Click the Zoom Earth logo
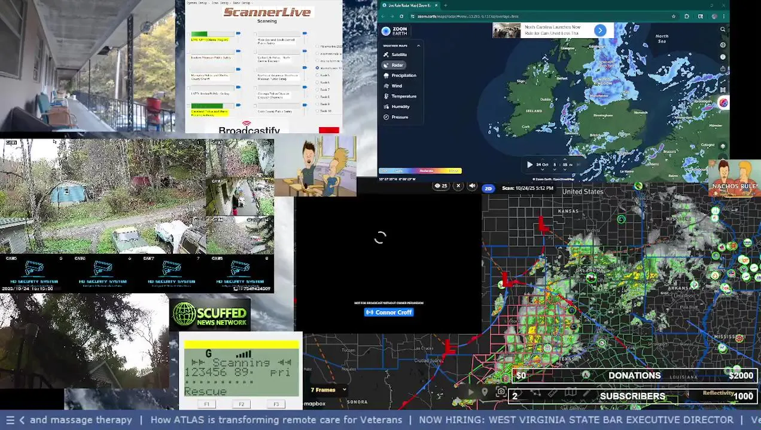This screenshot has height=430, width=761. (x=394, y=31)
